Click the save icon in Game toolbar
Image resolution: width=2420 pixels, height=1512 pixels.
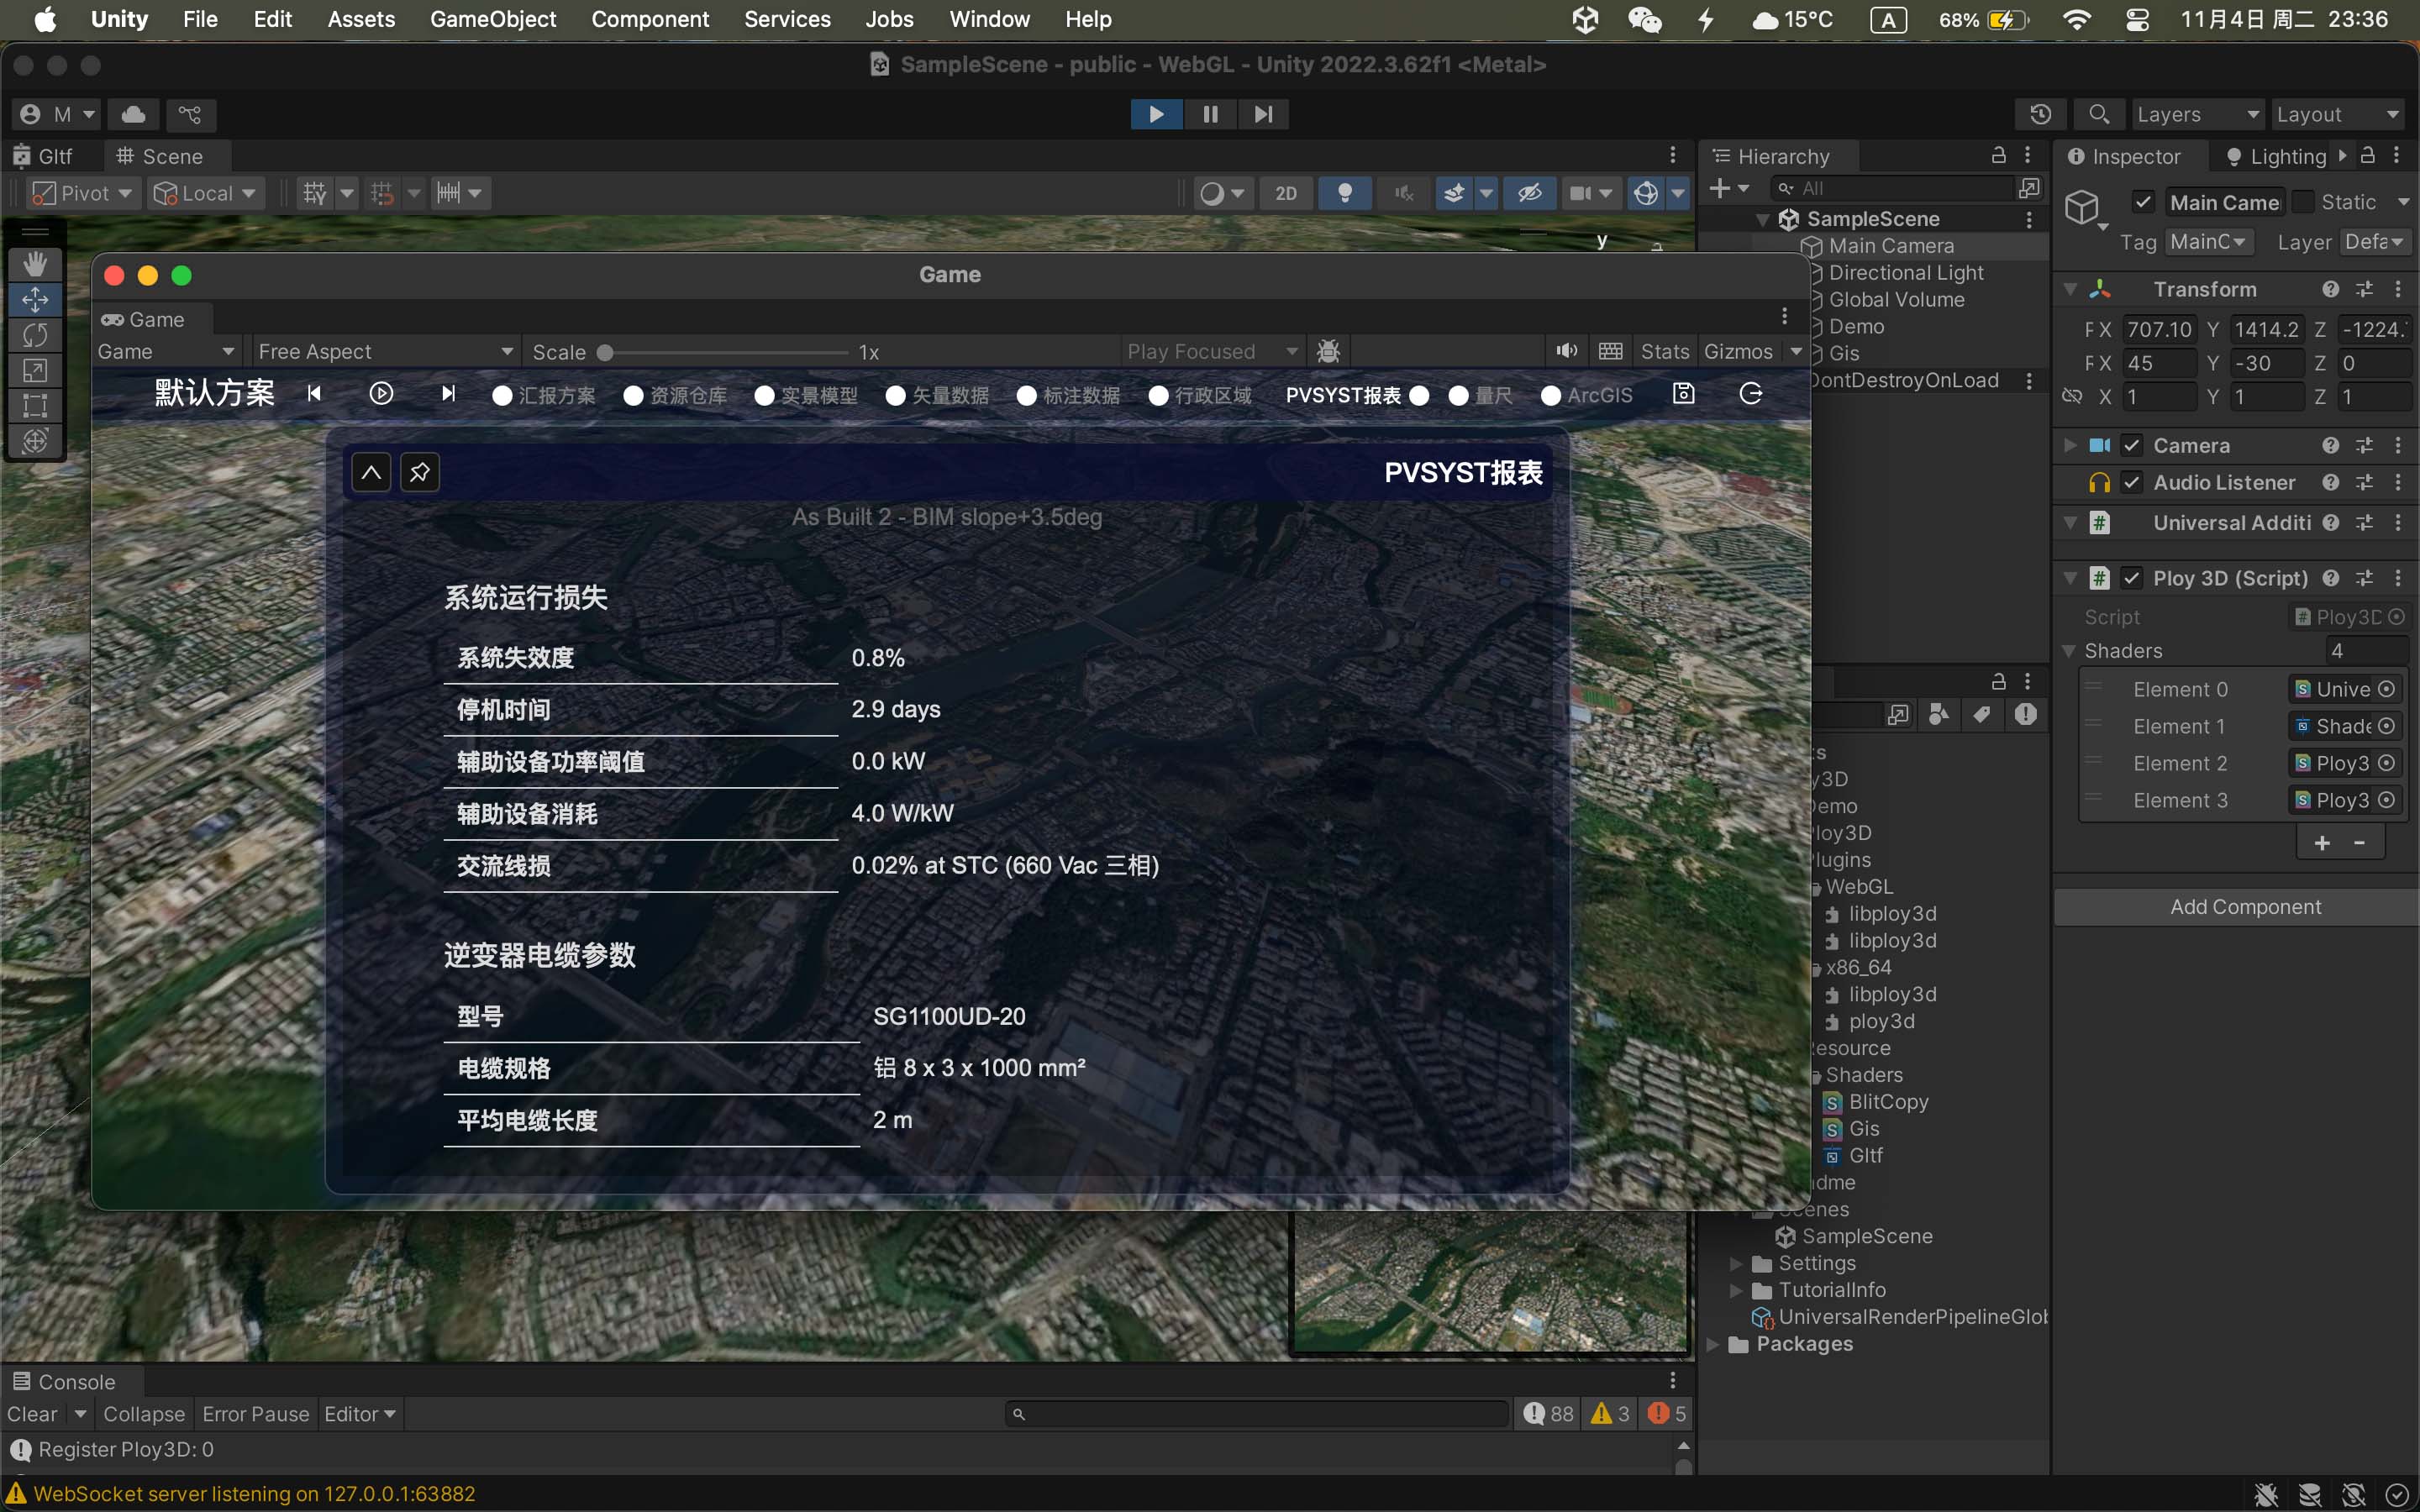tap(1683, 394)
